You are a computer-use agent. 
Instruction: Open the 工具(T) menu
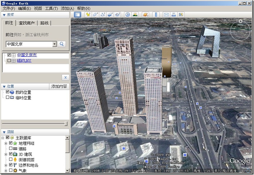pyautogui.click(x=51, y=8)
